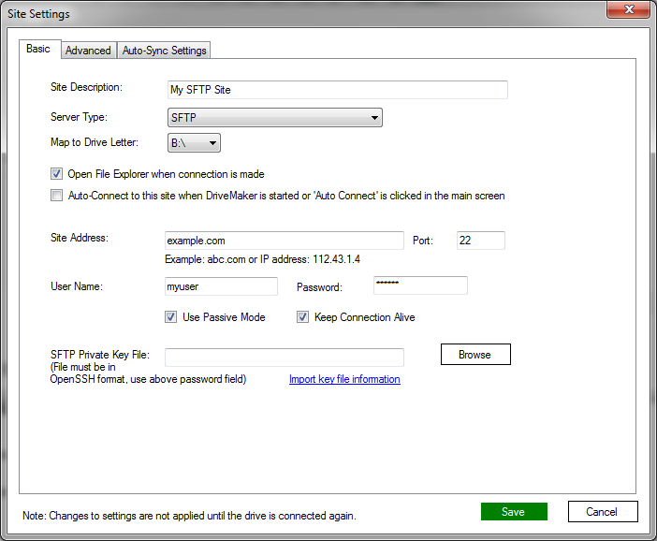This screenshot has height=541, width=657.
Task: Click the Port number field
Action: [480, 241]
